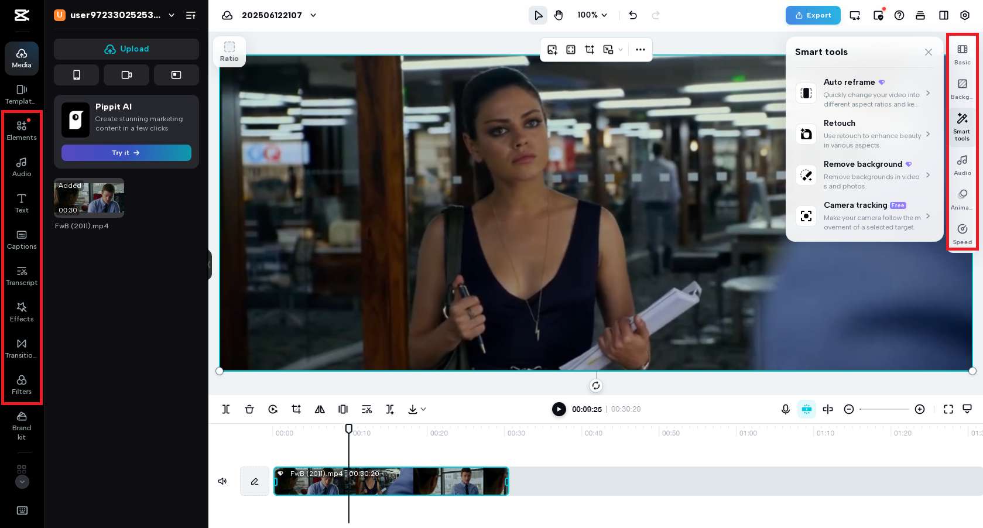This screenshot has height=528, width=983.
Task: Open the media panel list menu icon
Action: tap(191, 15)
